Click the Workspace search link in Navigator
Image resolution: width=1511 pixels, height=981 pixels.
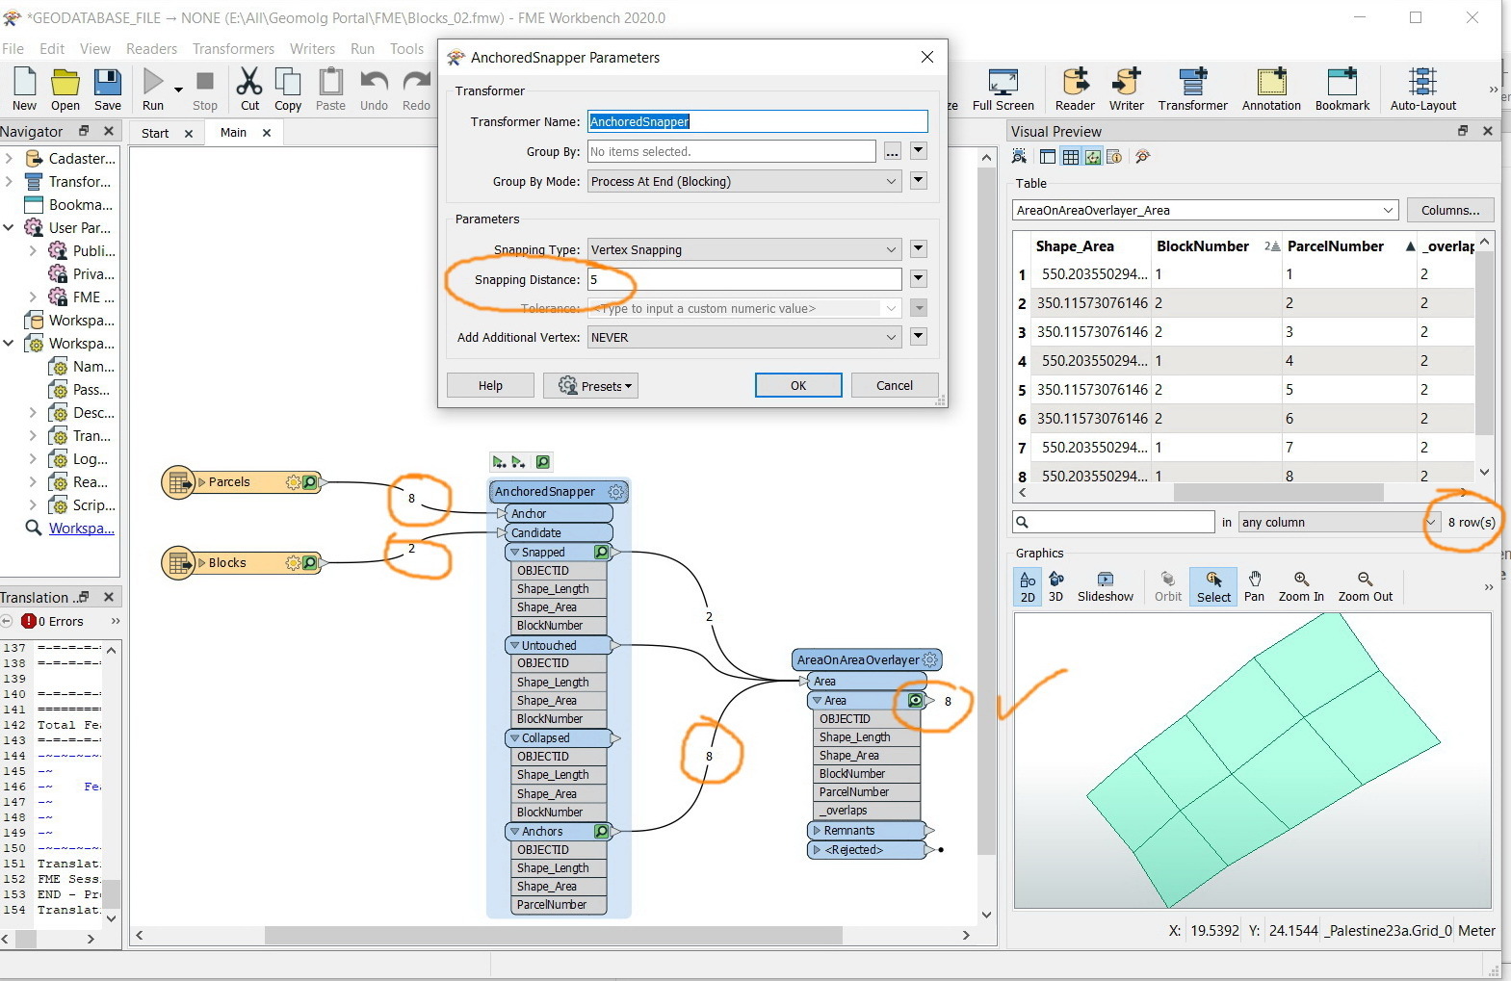tap(81, 529)
